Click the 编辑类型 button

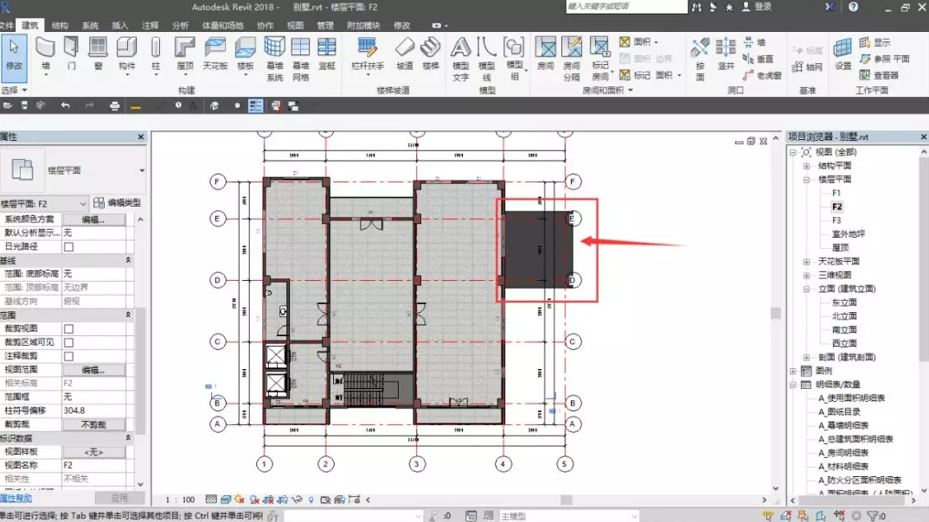(119, 203)
